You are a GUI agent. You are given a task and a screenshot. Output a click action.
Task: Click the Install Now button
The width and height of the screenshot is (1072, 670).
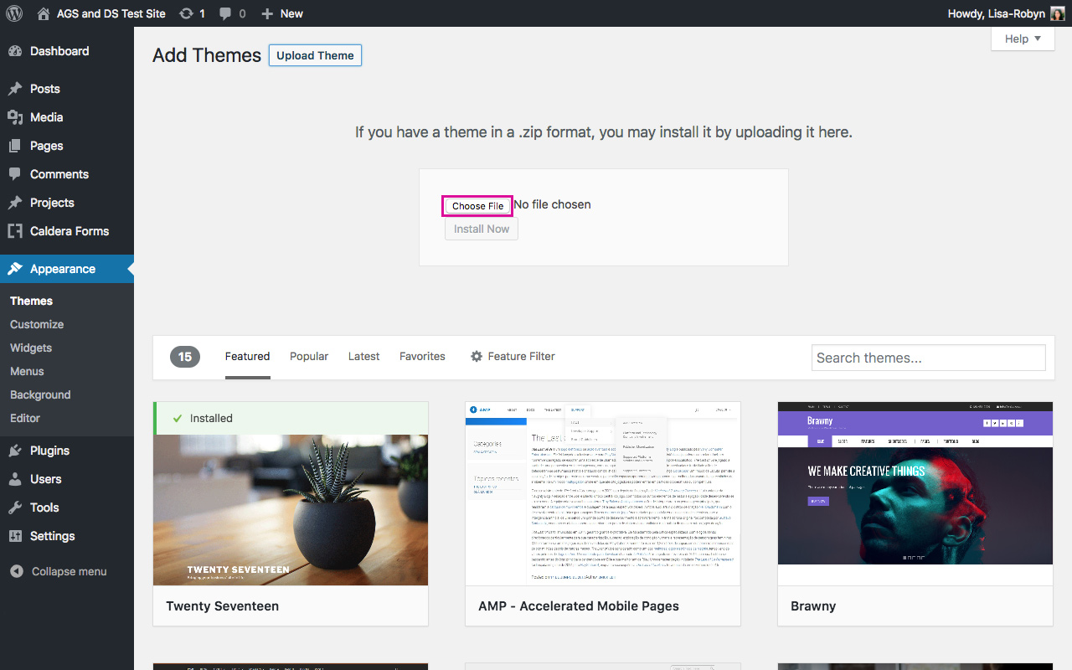(x=482, y=229)
